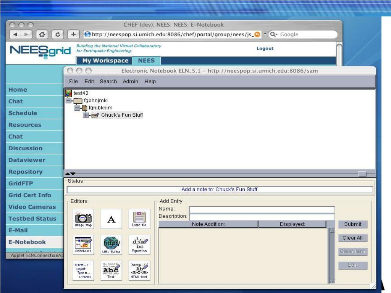Click the Displayed column header
This screenshot has width=391, height=293.
pyautogui.click(x=292, y=224)
